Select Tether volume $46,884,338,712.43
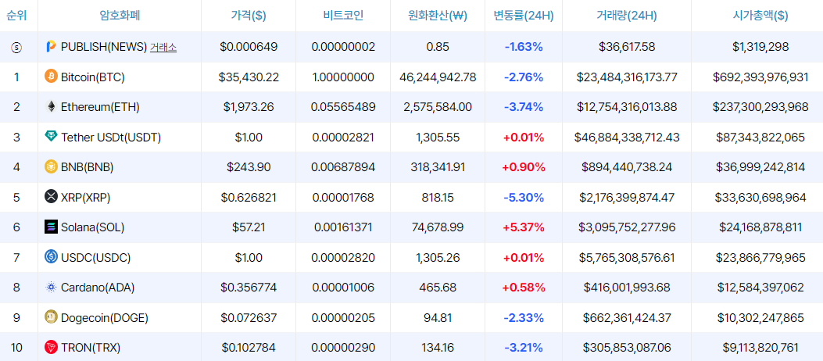The width and height of the screenshot is (823, 361). click(x=627, y=138)
